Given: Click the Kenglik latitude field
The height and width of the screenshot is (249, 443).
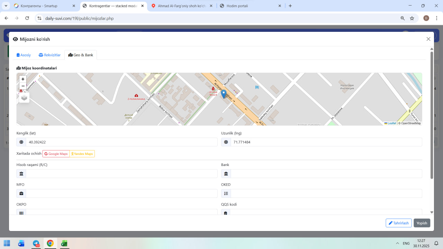Looking at the screenshot, I should point(121,142).
